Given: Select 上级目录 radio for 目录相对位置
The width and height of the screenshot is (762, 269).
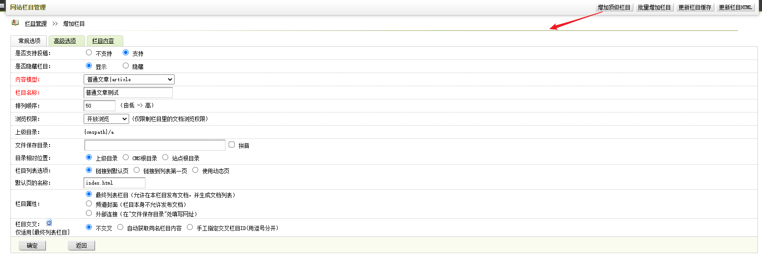Looking at the screenshot, I should click(89, 157).
